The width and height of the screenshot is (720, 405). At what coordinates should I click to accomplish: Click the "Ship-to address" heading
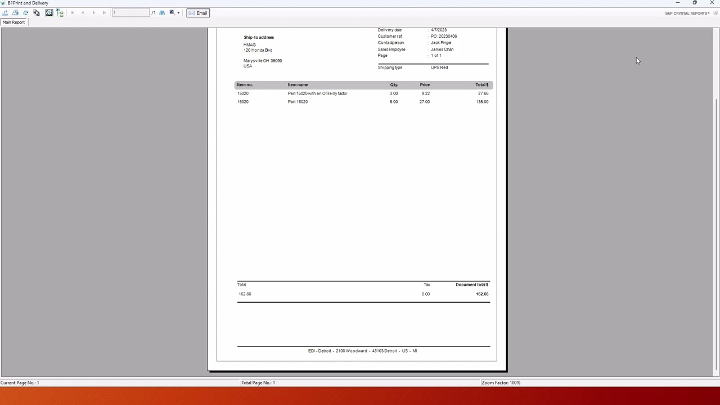tap(259, 37)
